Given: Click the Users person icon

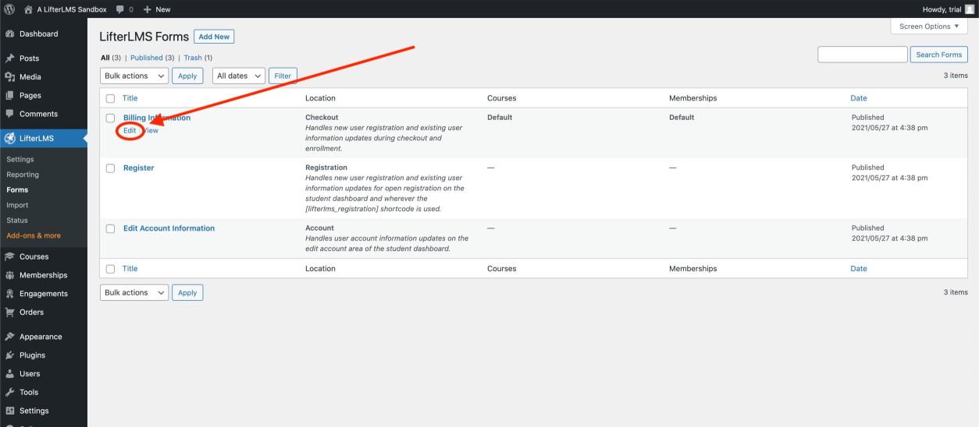Looking at the screenshot, I should [x=9, y=374].
